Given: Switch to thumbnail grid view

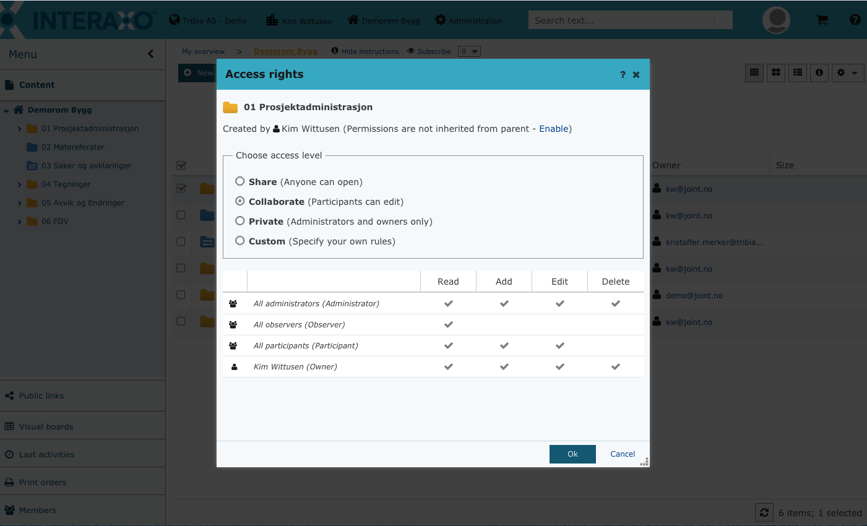Looking at the screenshot, I should [775, 73].
